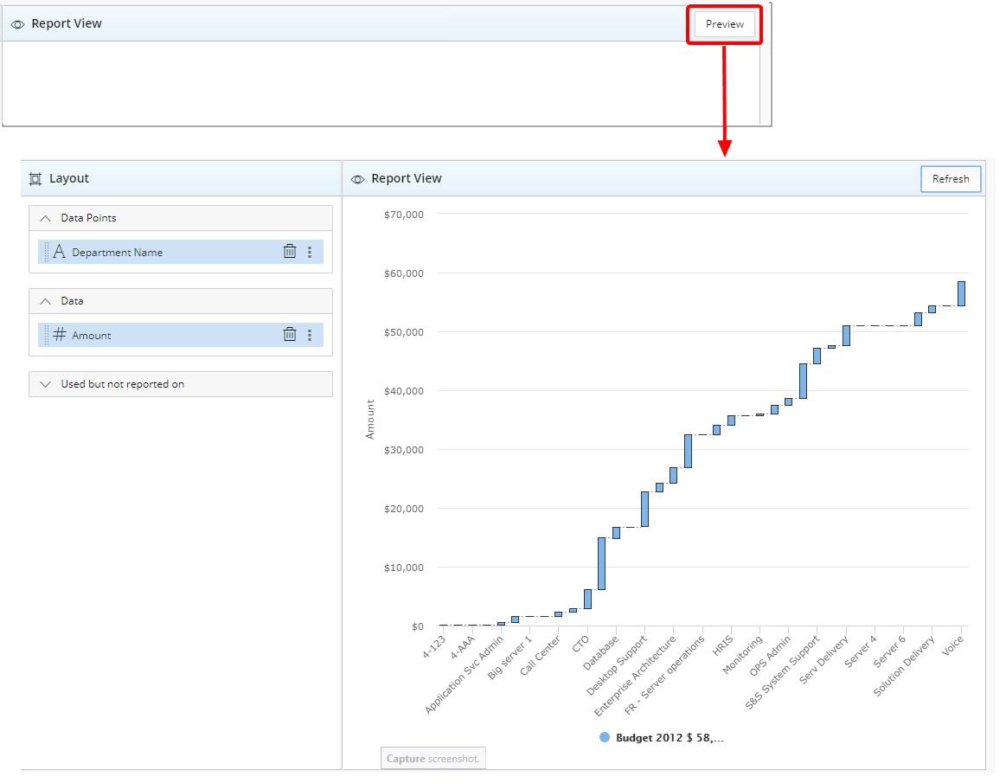Click the $30,000 axis value

(404, 450)
